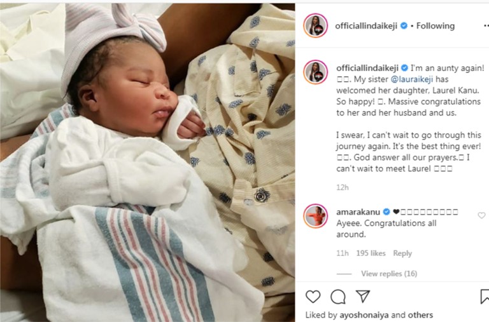Like the post with heart icon

click(313, 297)
